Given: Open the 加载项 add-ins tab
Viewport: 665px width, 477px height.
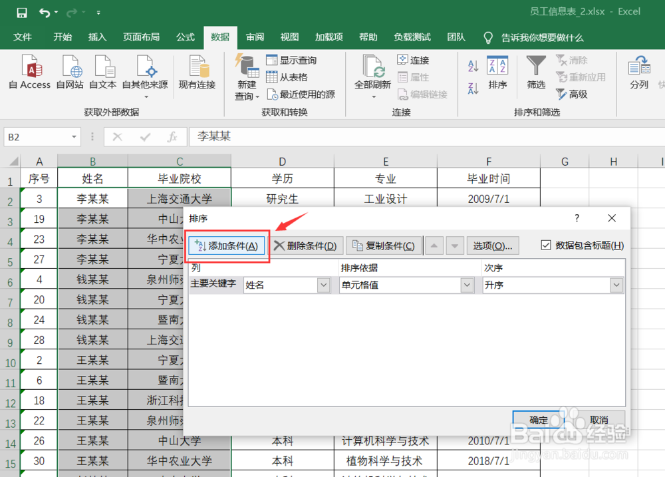Looking at the screenshot, I should (329, 37).
